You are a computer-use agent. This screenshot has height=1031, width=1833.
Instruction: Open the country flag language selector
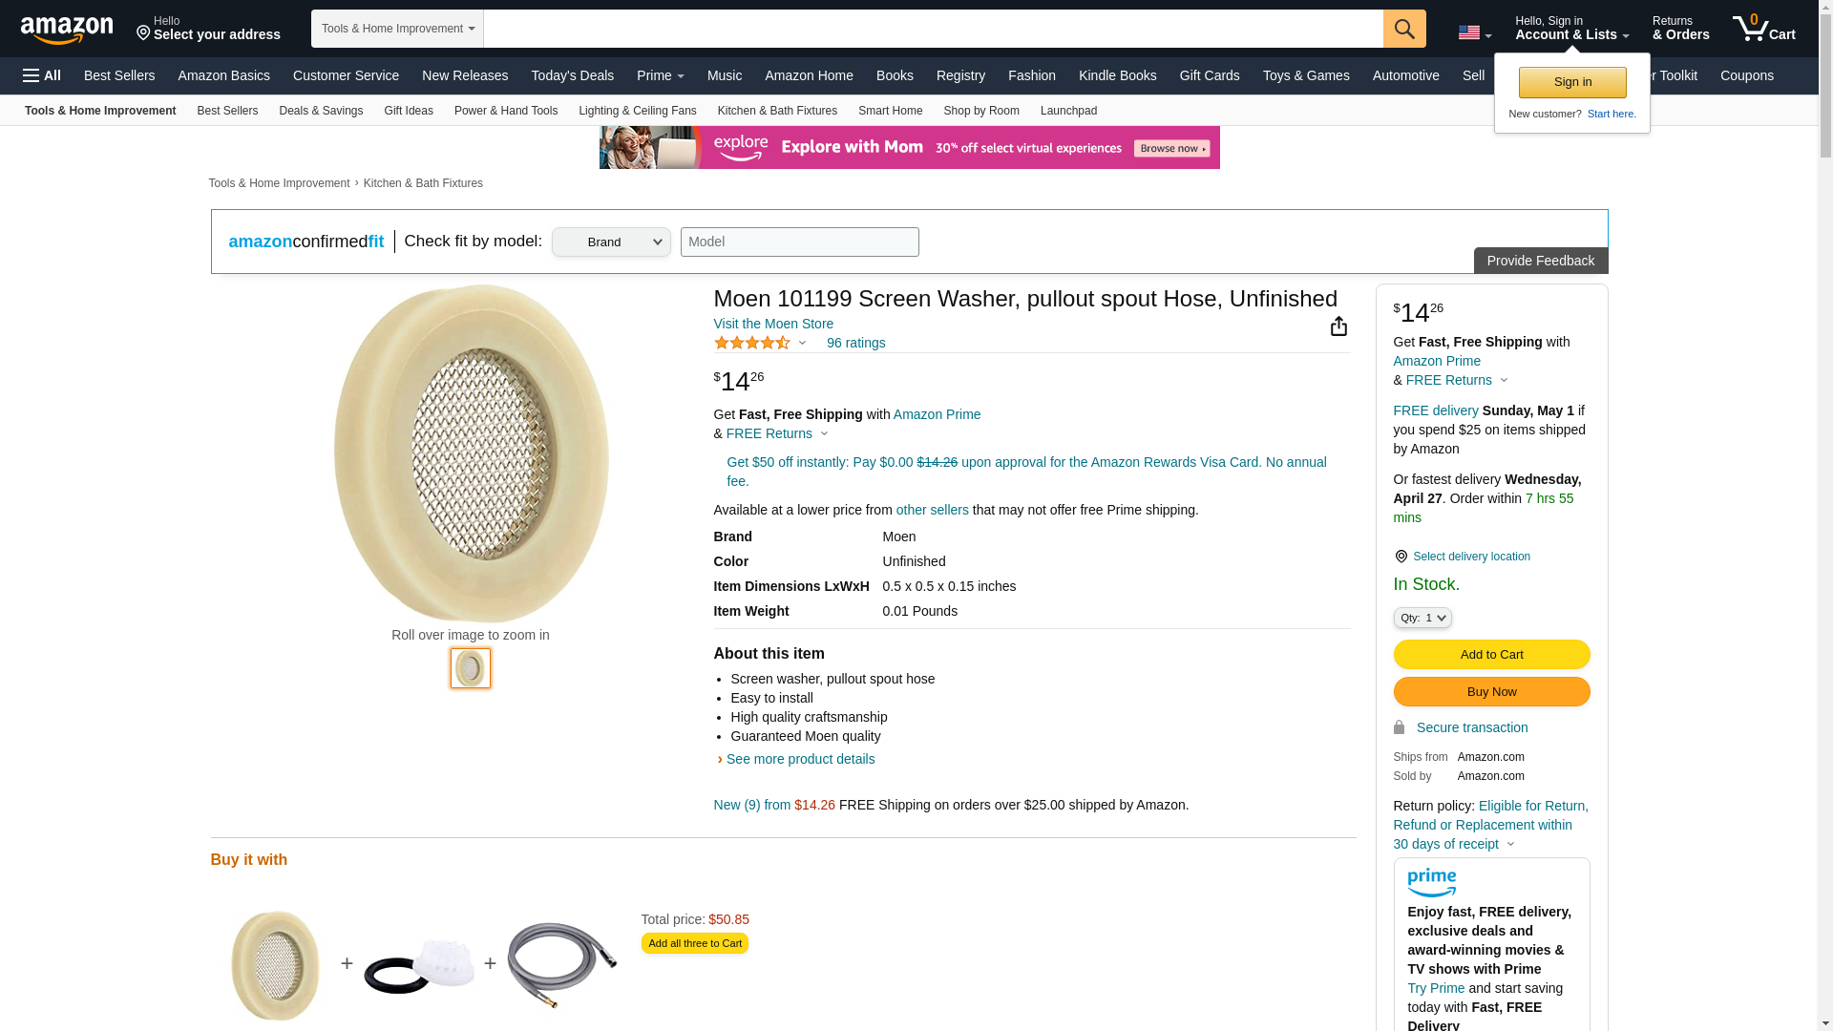(1474, 32)
